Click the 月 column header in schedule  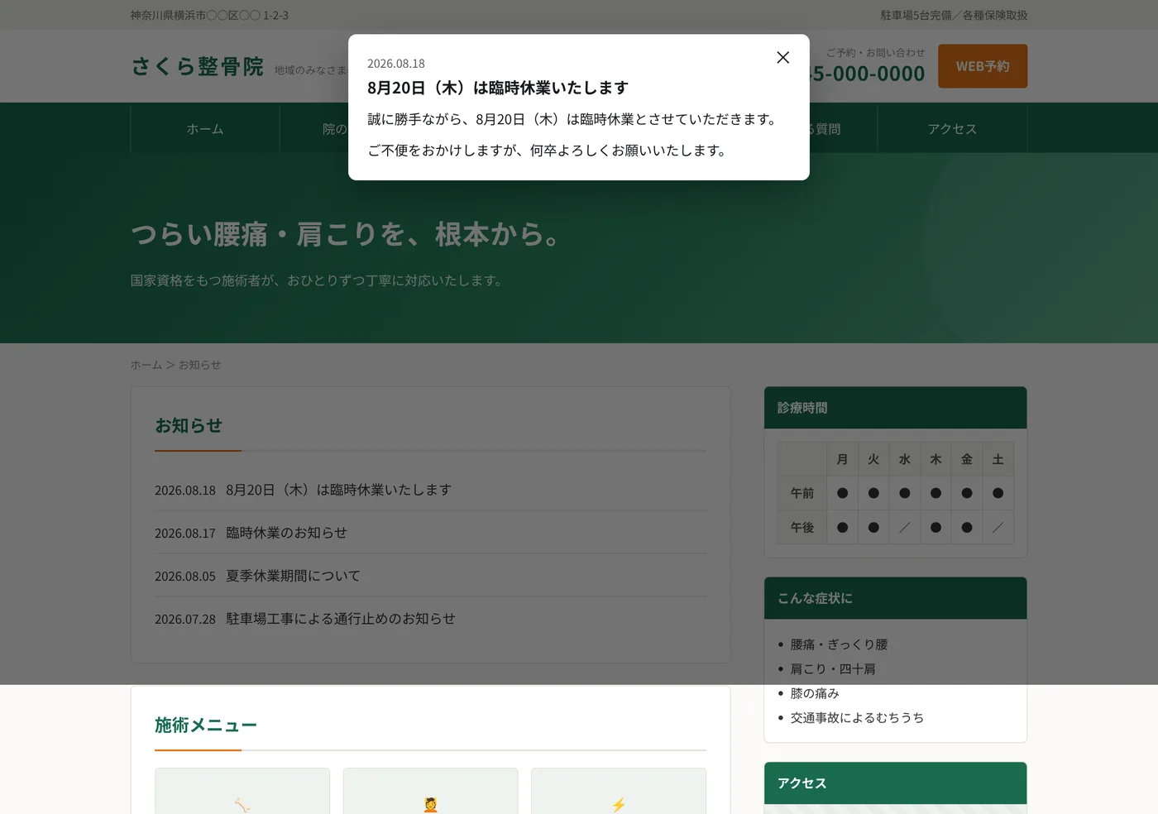click(x=842, y=459)
